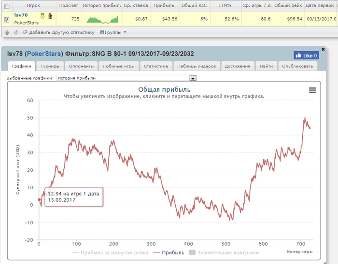Viewport: 338px width, 264px height.
Task: Click the first data point marker on chart
Action: click(x=39, y=199)
